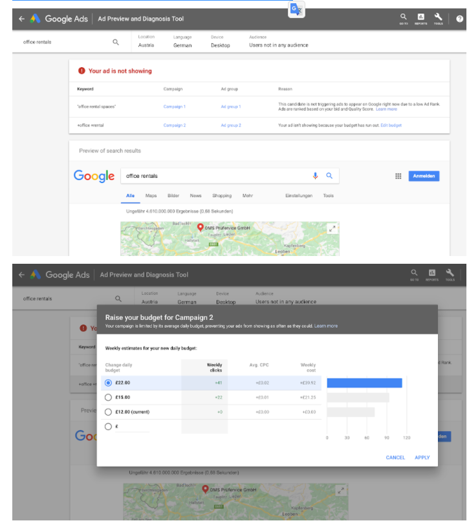Open the Mehr menu in Google preview
Image resolution: width=469 pixels, height=523 pixels.
click(247, 196)
